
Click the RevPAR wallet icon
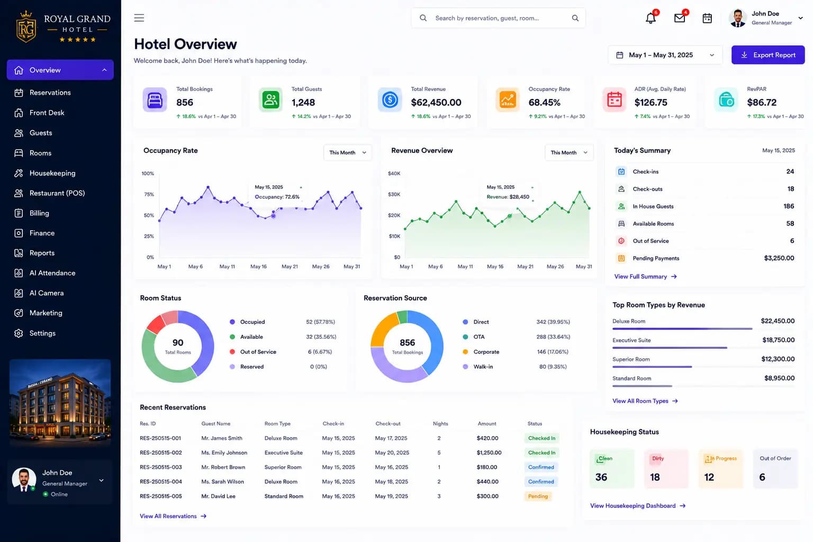(726, 100)
